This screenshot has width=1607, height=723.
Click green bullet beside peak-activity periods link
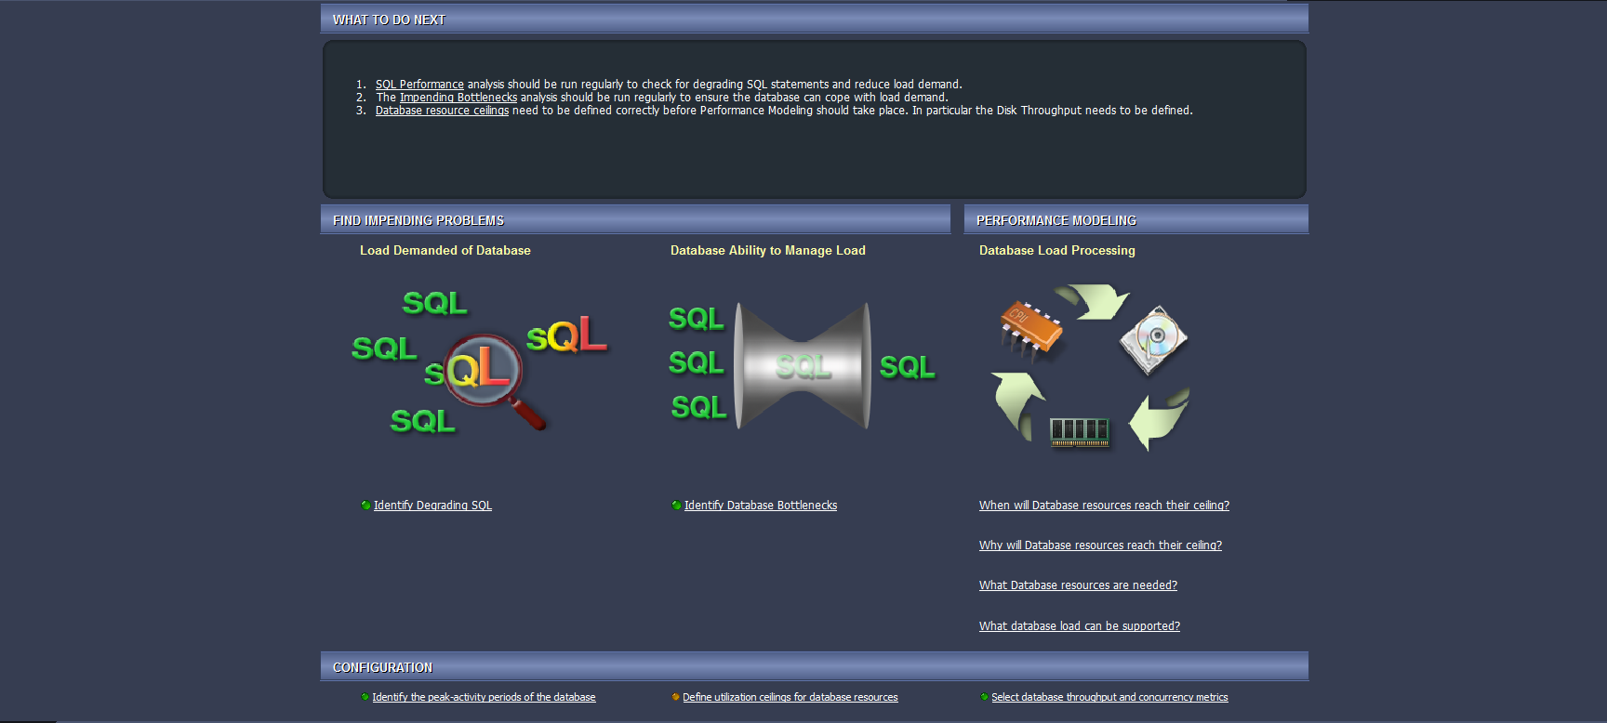point(365,697)
